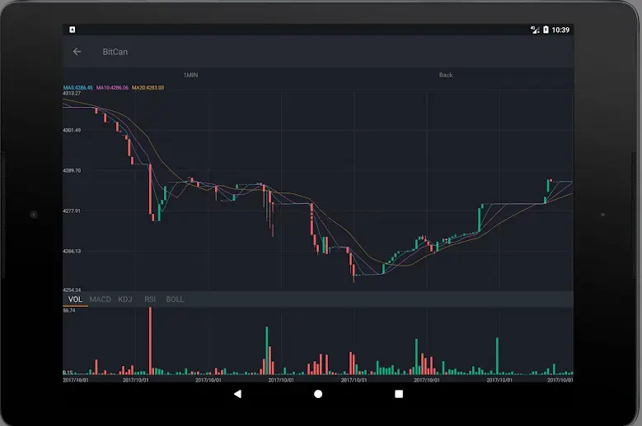
Task: Open recent apps with the square button
Action: click(399, 394)
